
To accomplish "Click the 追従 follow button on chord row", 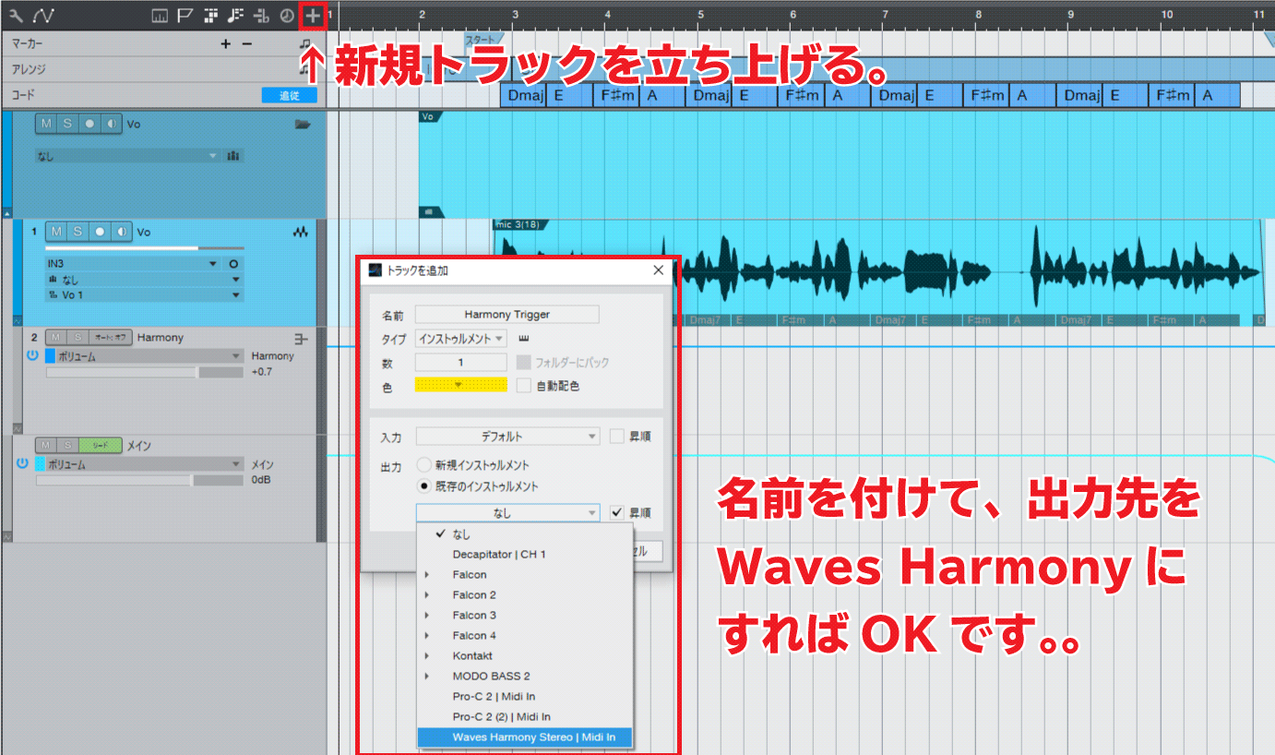I will [x=289, y=95].
